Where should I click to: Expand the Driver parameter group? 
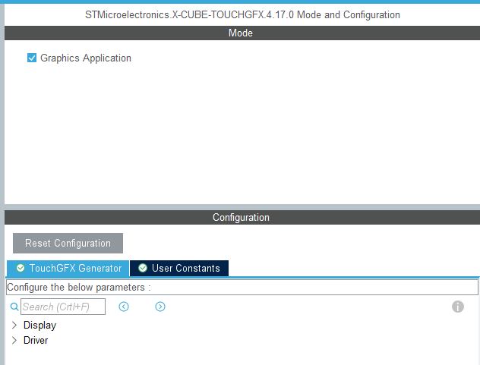14,340
